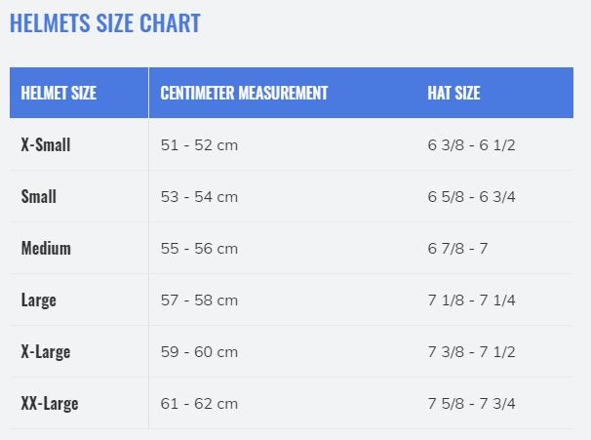
Task: Select the 55 - 56 cm cell
Action: 199,249
